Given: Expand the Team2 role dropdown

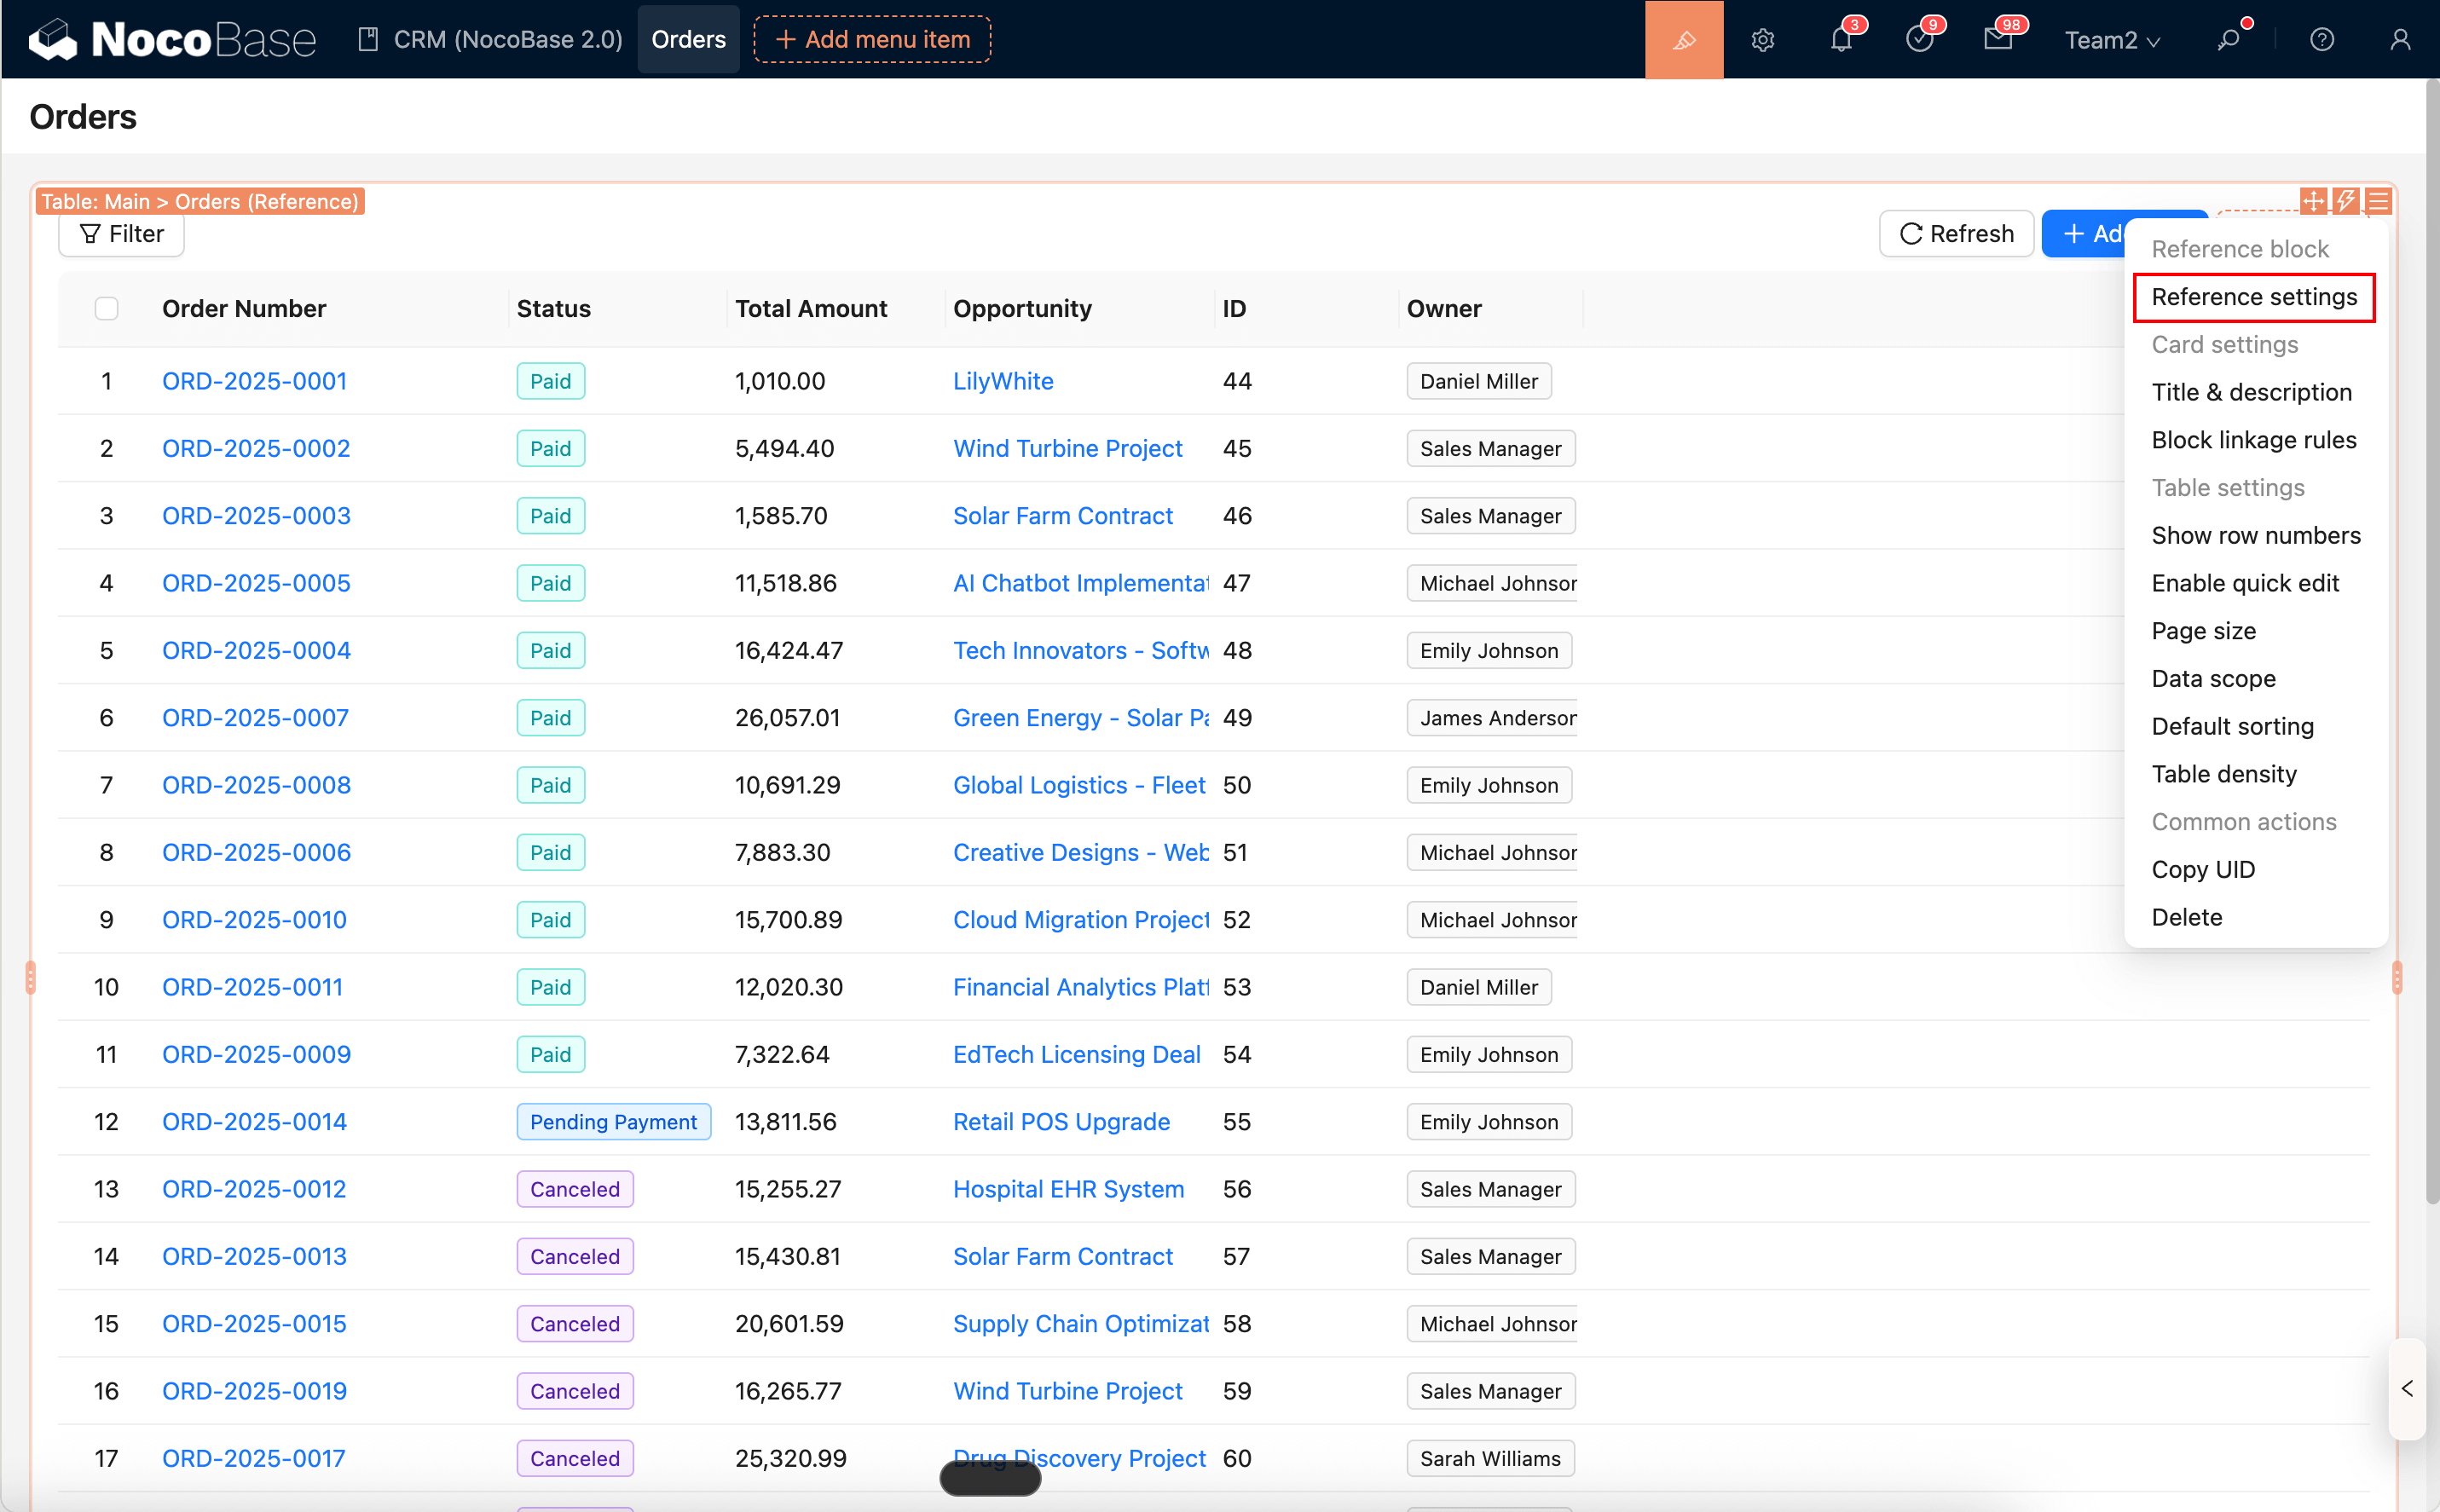Looking at the screenshot, I should [x=2112, y=40].
